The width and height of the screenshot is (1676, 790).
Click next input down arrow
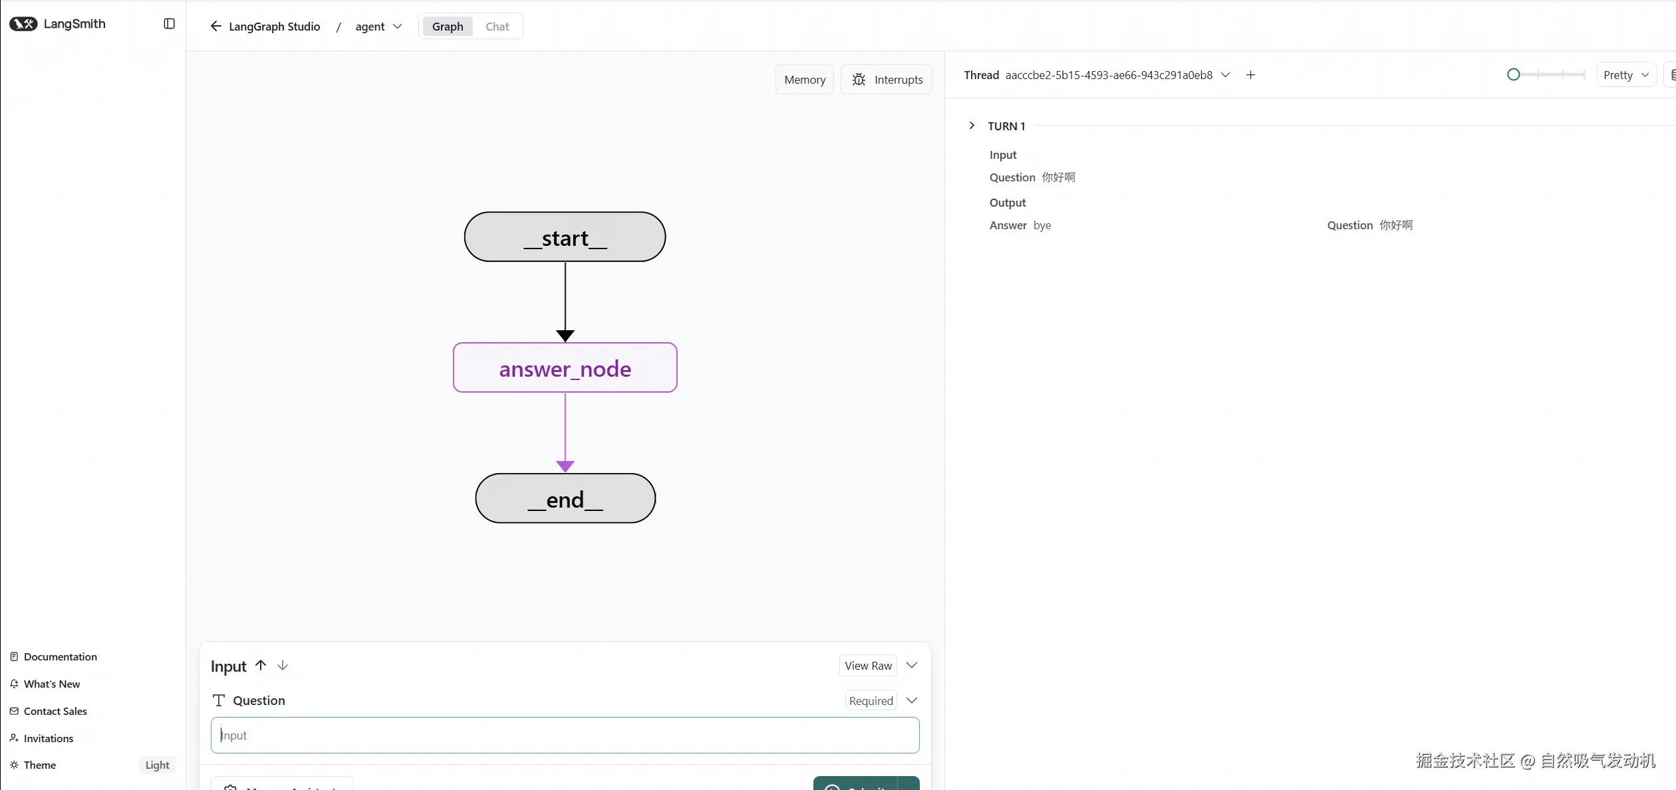pyautogui.click(x=283, y=665)
